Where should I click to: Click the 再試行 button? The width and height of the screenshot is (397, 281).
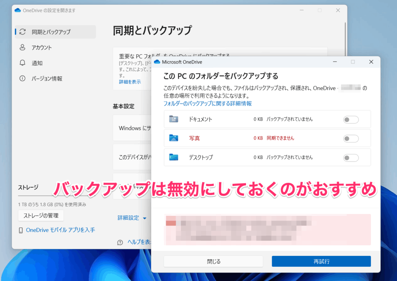tap(321, 261)
